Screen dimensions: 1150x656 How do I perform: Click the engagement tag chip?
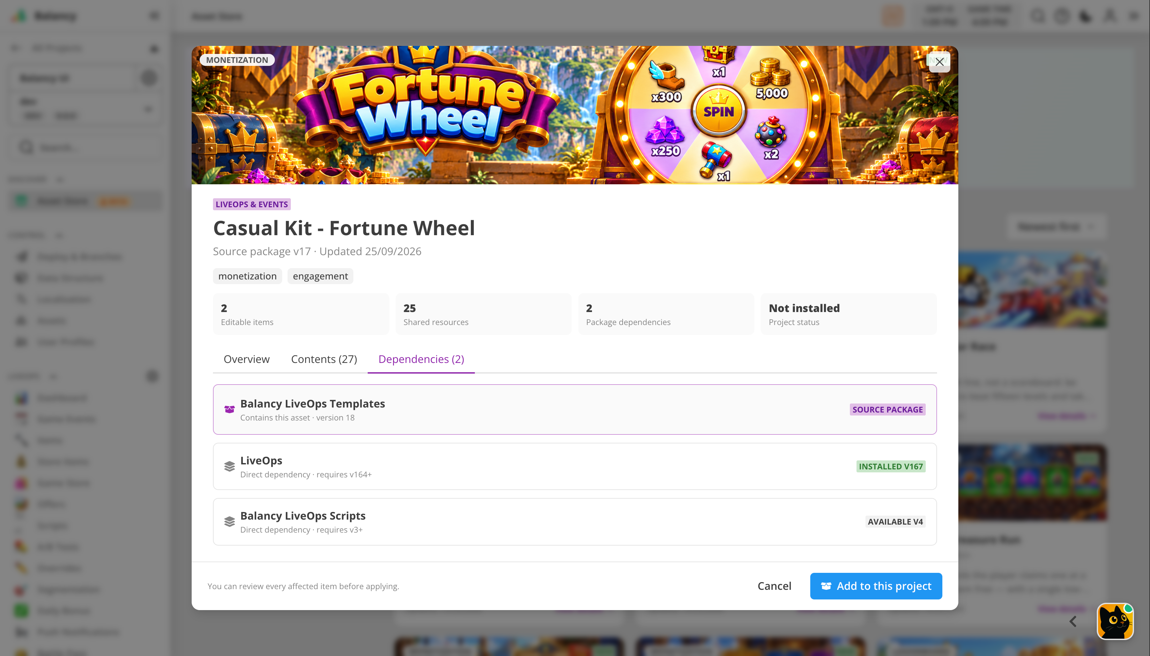coord(320,276)
